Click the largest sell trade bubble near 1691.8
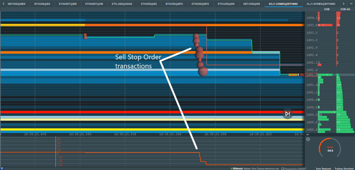The image size is (355, 170). (202, 72)
